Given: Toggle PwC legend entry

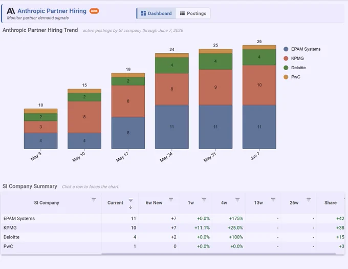Looking at the screenshot, I should pyautogui.click(x=292, y=77).
